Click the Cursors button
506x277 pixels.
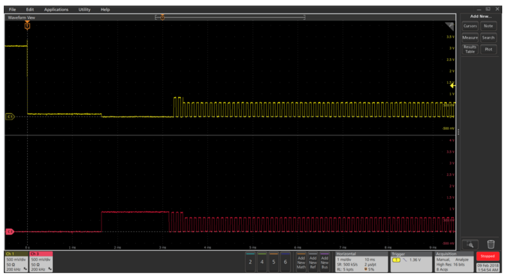470,26
